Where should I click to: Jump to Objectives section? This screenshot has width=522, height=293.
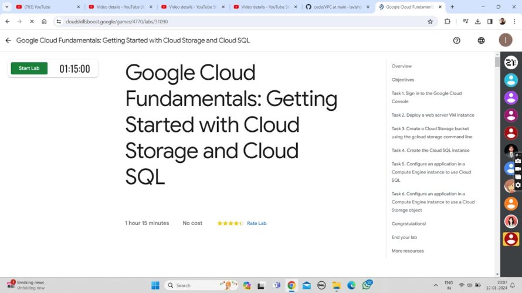tap(403, 80)
